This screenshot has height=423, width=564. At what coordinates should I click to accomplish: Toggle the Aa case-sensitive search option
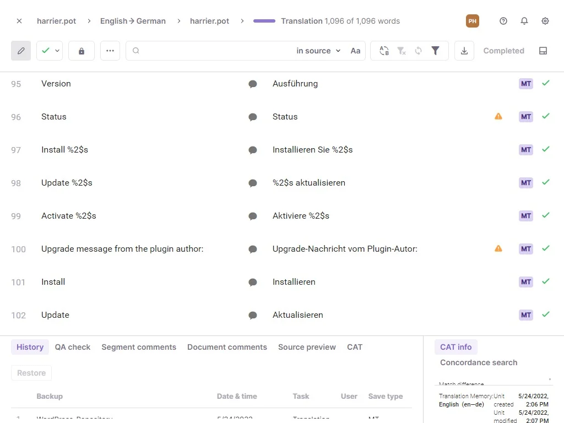(x=355, y=51)
